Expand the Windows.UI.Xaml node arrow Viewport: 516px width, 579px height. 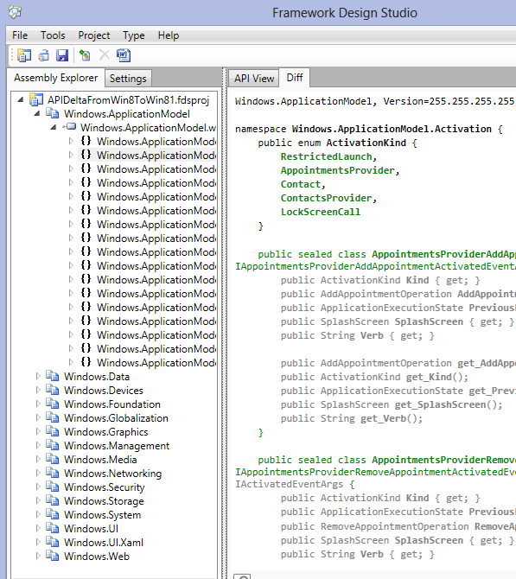coord(38,542)
